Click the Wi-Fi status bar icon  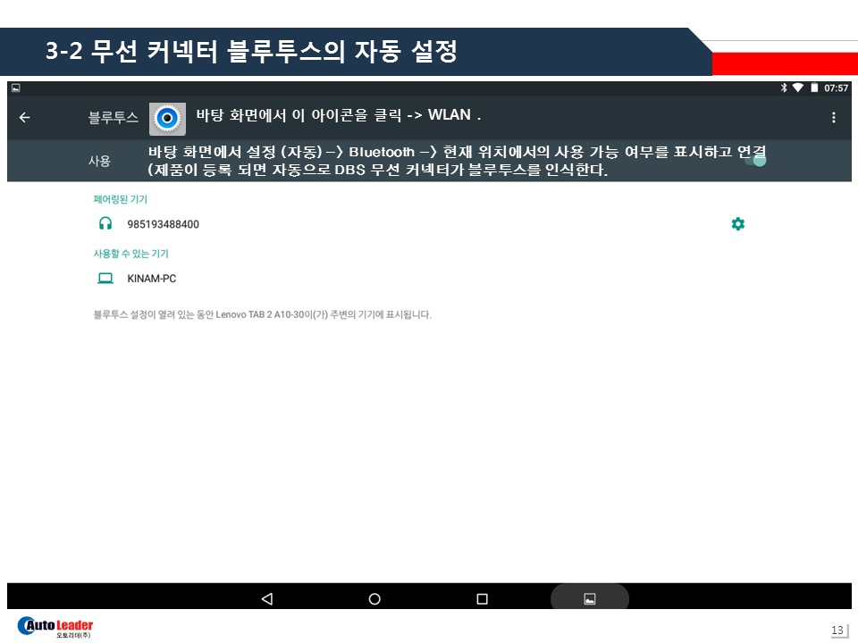(x=798, y=88)
